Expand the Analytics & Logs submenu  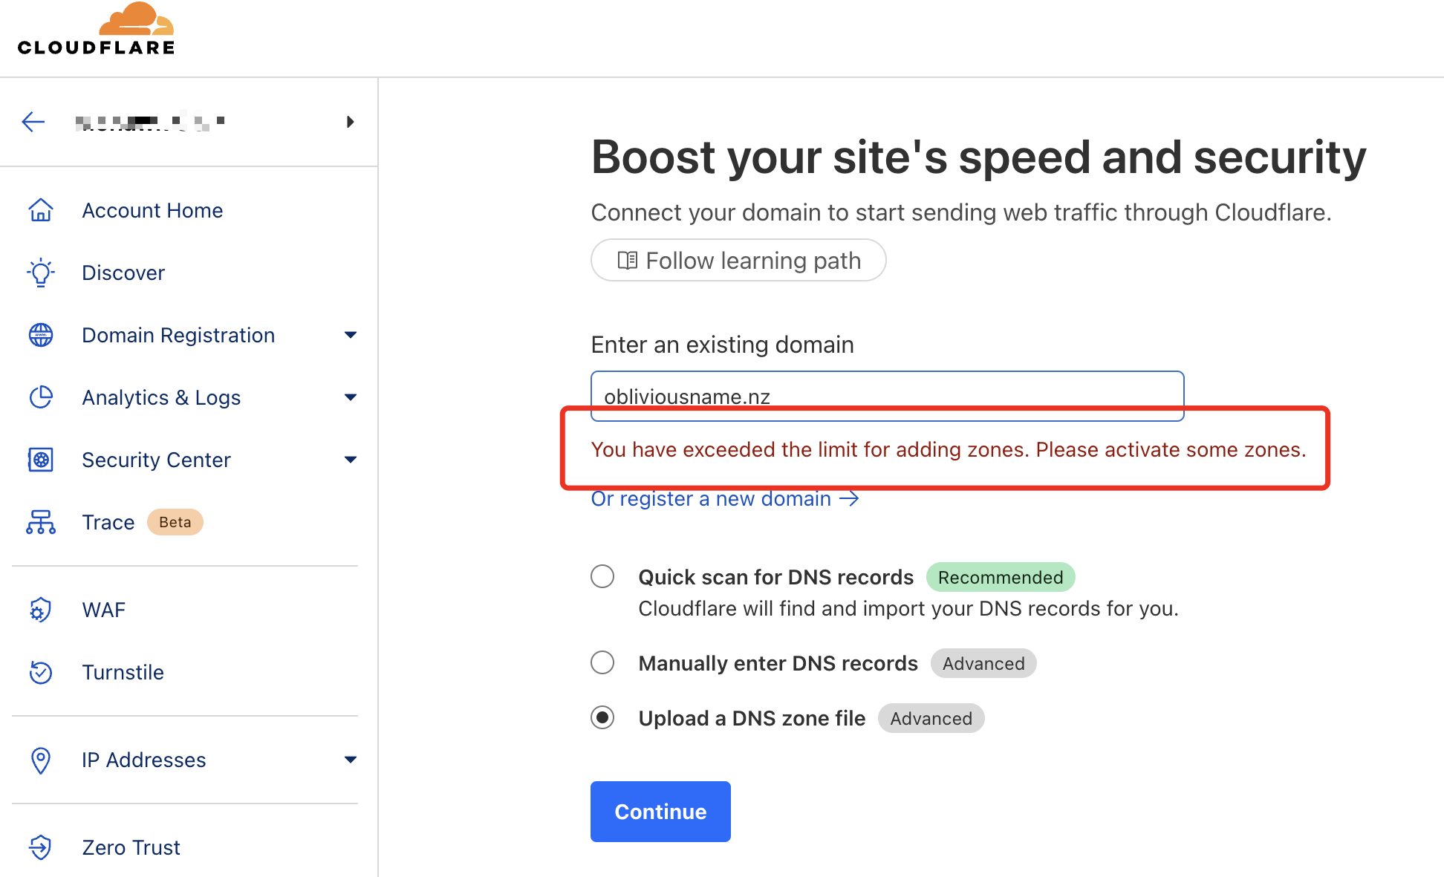tap(351, 397)
